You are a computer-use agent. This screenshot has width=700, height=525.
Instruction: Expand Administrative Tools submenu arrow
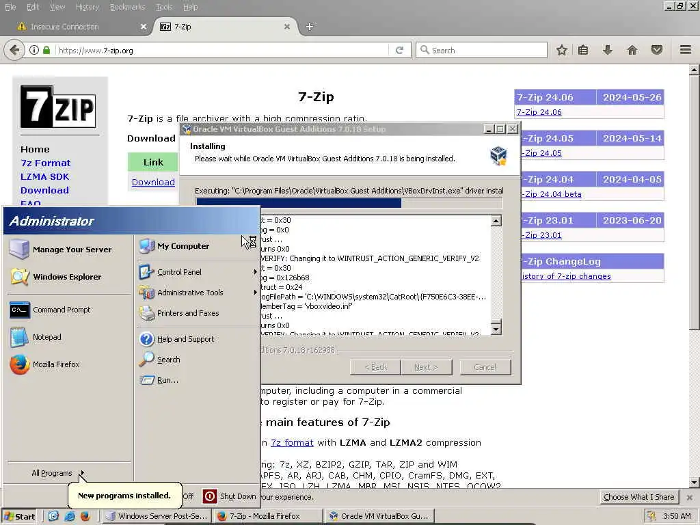[255, 293]
